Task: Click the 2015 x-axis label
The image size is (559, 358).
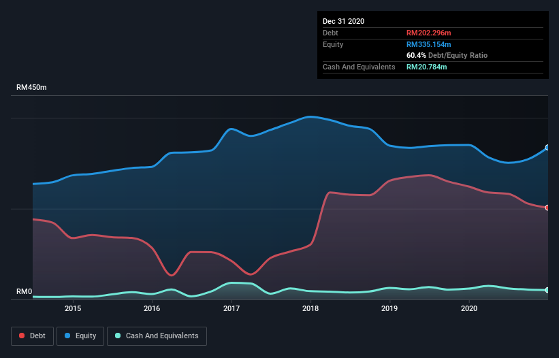Action: 73,308
